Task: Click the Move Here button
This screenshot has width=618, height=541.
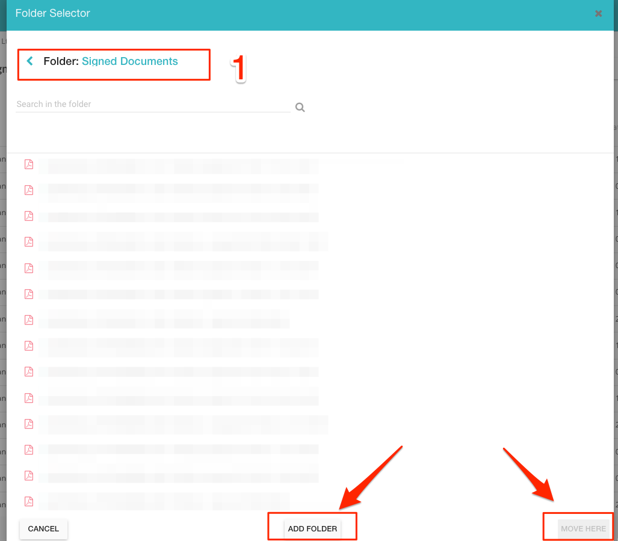Action: [x=583, y=529]
